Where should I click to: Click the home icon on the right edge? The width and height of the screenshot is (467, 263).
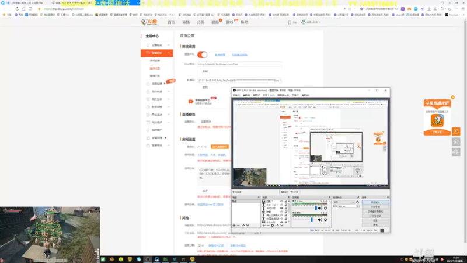[x=456, y=142]
